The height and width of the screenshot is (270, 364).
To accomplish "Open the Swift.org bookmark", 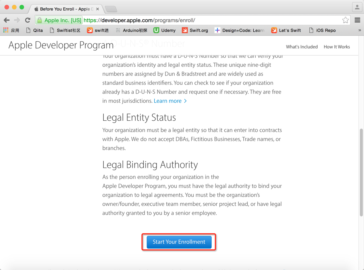I will click(x=195, y=30).
